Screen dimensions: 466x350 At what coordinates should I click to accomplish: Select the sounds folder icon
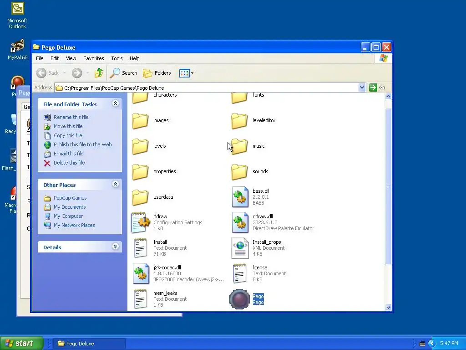pyautogui.click(x=239, y=172)
